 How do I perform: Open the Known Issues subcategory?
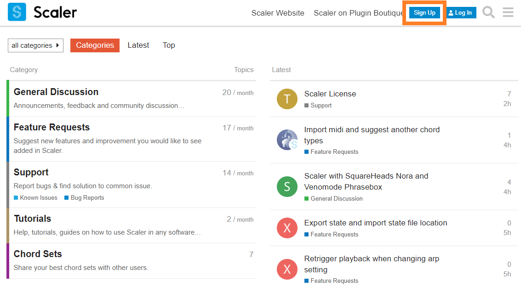click(x=35, y=198)
